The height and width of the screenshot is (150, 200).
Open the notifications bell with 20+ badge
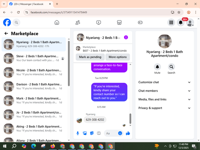(x=181, y=22)
